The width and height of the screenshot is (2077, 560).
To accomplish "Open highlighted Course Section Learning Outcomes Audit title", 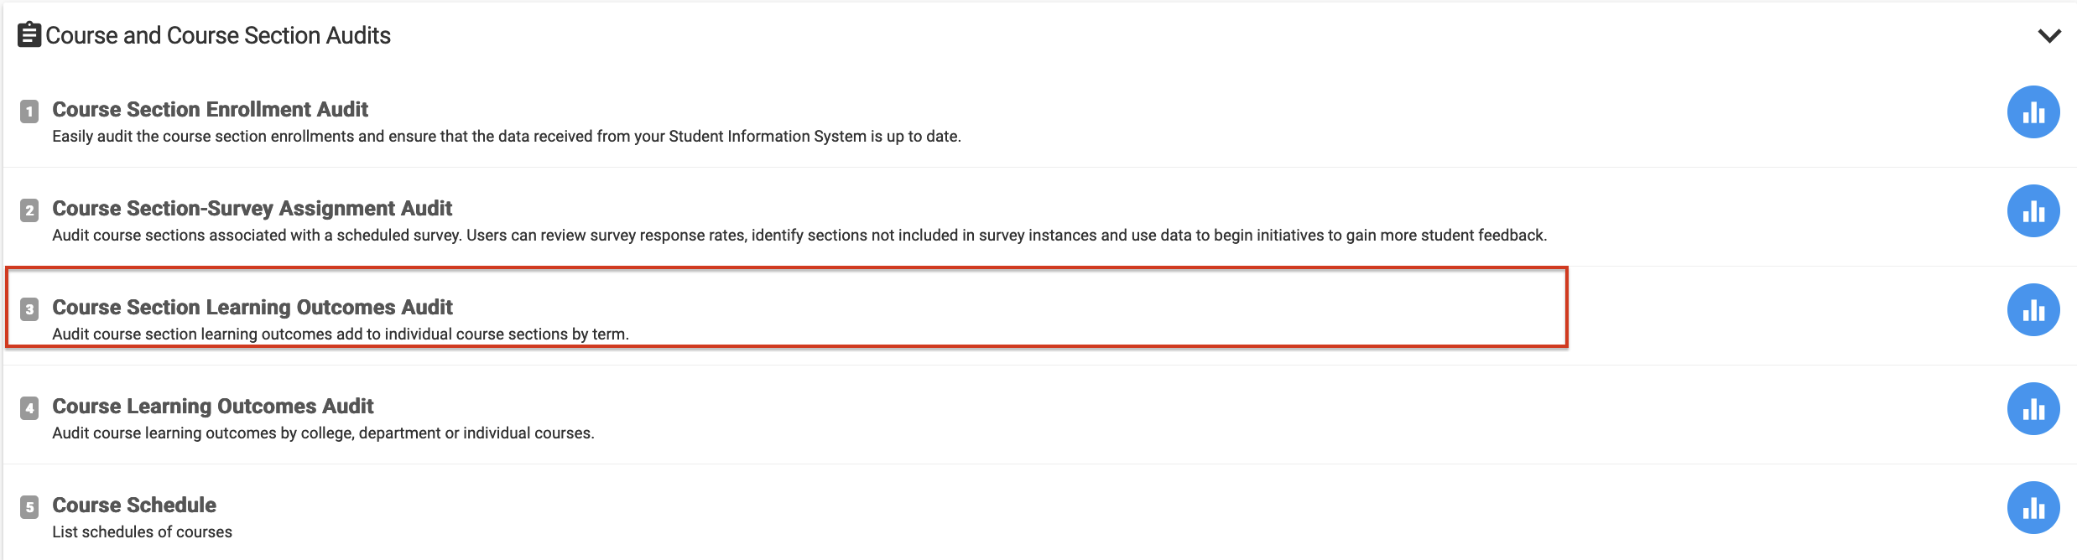I will click(x=252, y=308).
